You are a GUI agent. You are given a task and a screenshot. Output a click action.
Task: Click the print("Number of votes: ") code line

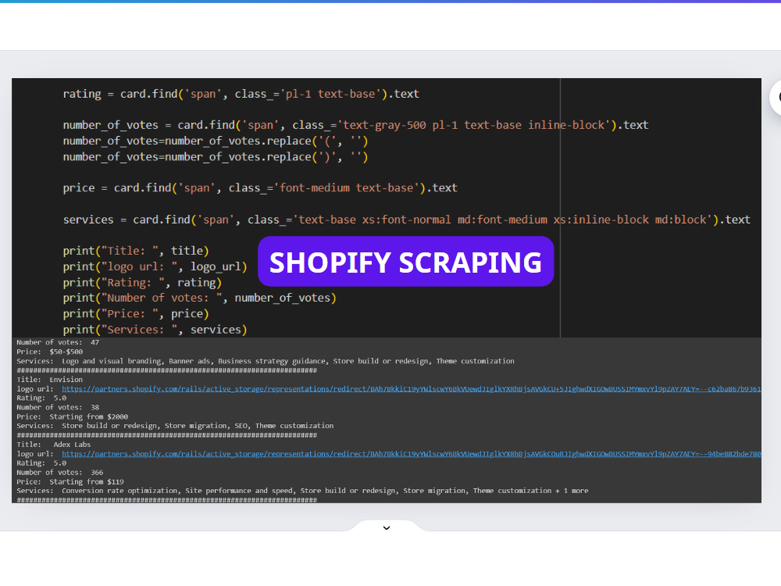[x=200, y=298]
